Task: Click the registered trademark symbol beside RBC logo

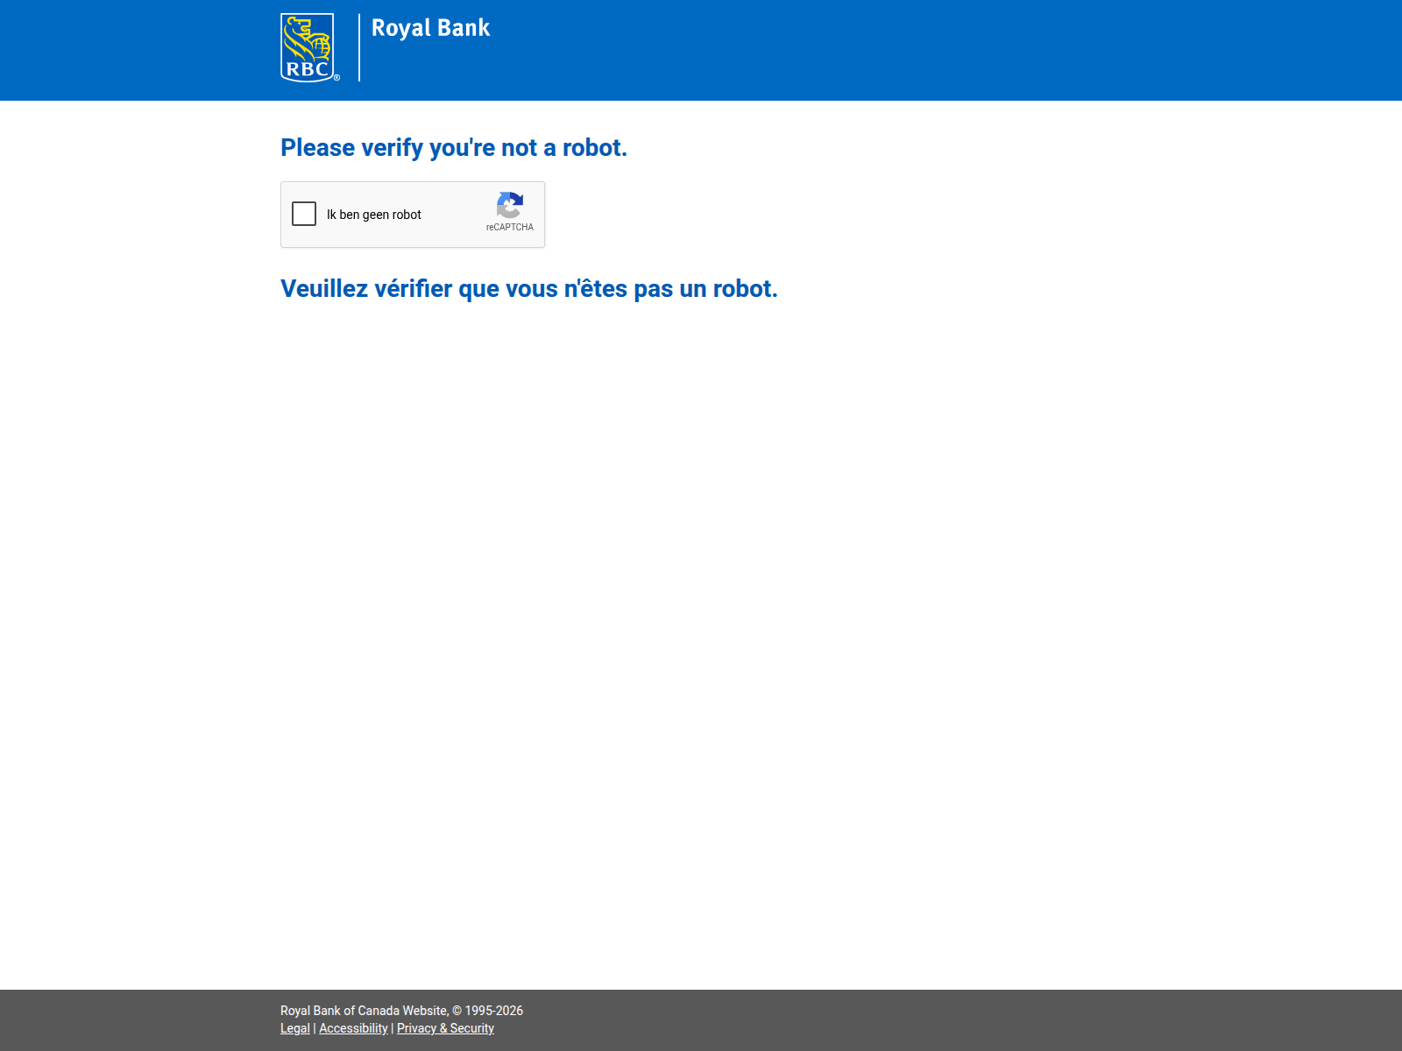Action: 336,78
